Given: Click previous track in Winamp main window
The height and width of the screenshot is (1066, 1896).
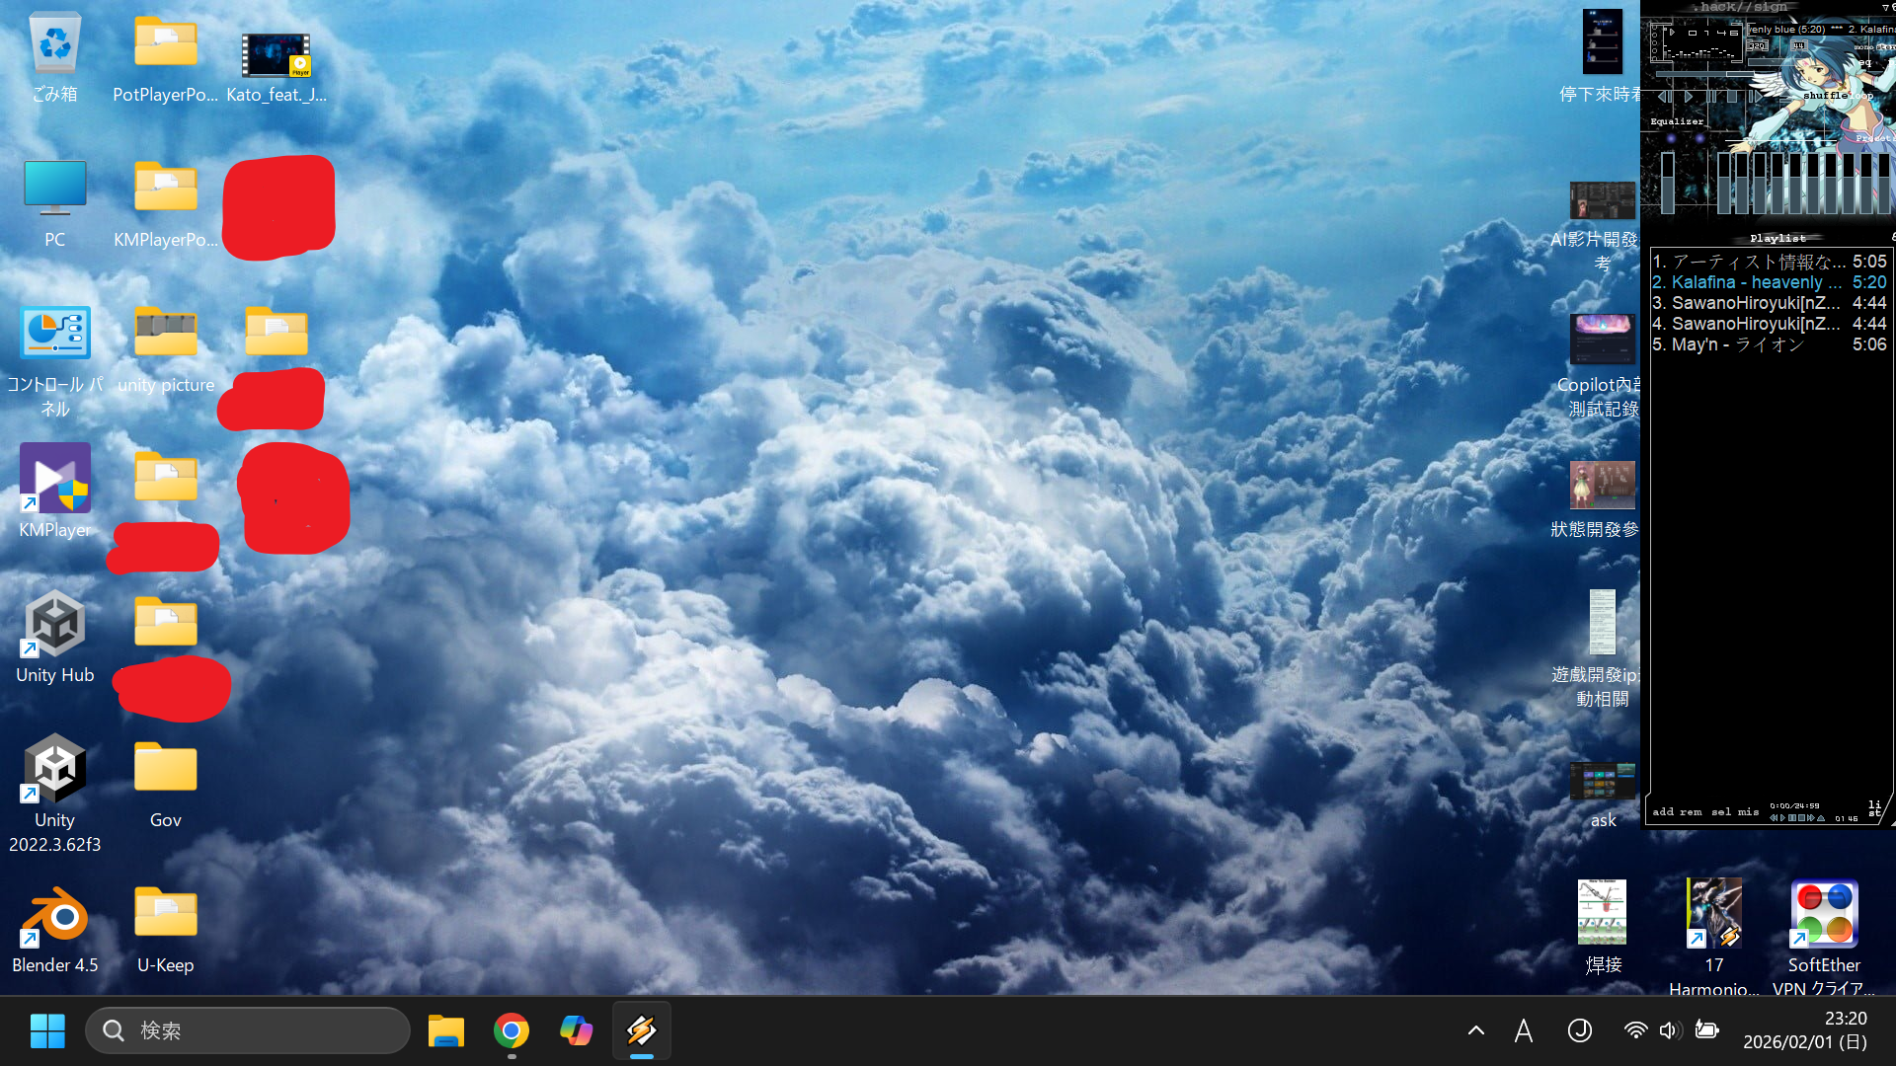Looking at the screenshot, I should coord(1664,97).
